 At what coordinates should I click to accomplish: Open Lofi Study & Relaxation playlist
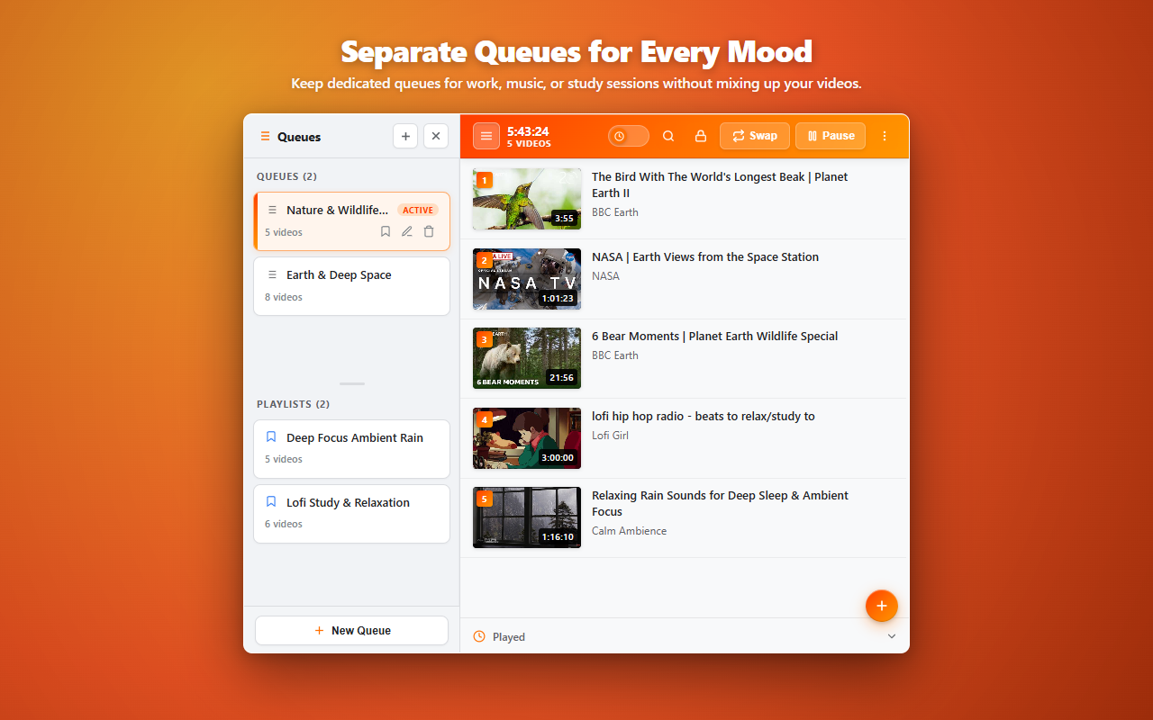(x=351, y=514)
